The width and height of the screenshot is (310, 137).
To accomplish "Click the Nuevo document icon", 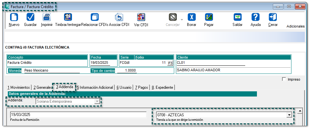I will tap(14, 17).
